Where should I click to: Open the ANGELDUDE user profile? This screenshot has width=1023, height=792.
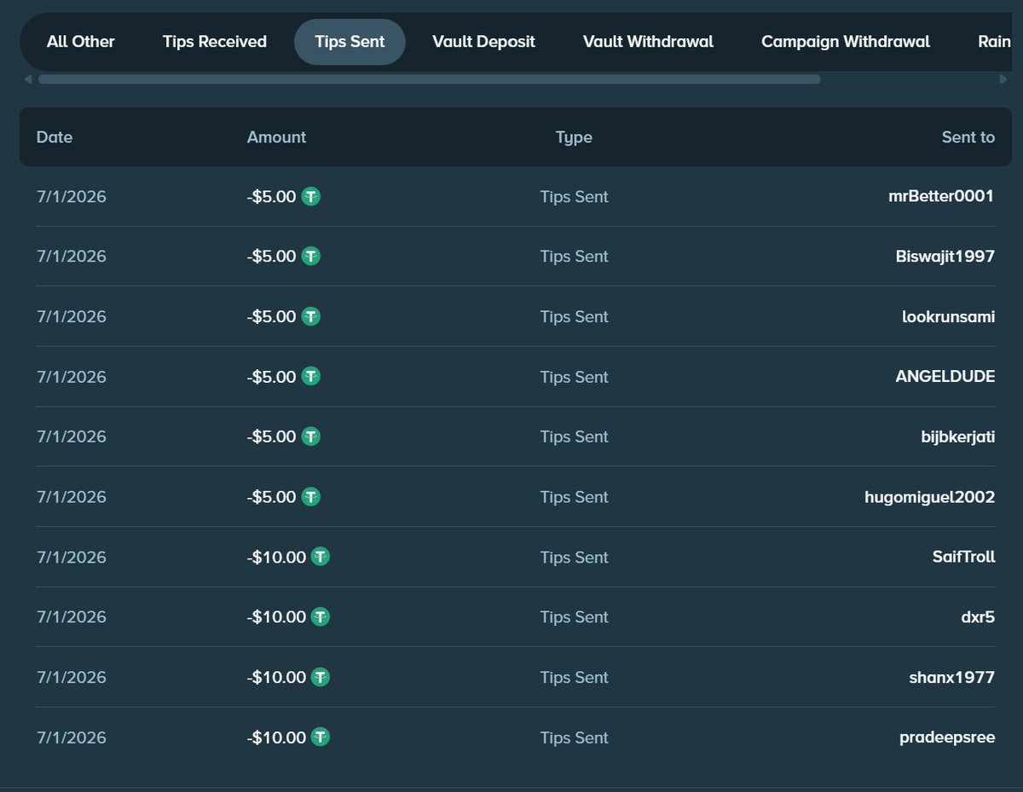[945, 376]
